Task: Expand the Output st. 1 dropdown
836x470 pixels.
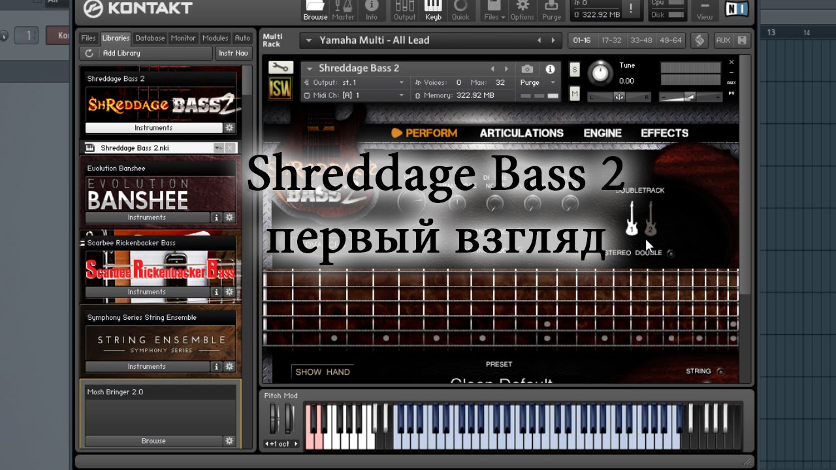Action: tap(402, 83)
